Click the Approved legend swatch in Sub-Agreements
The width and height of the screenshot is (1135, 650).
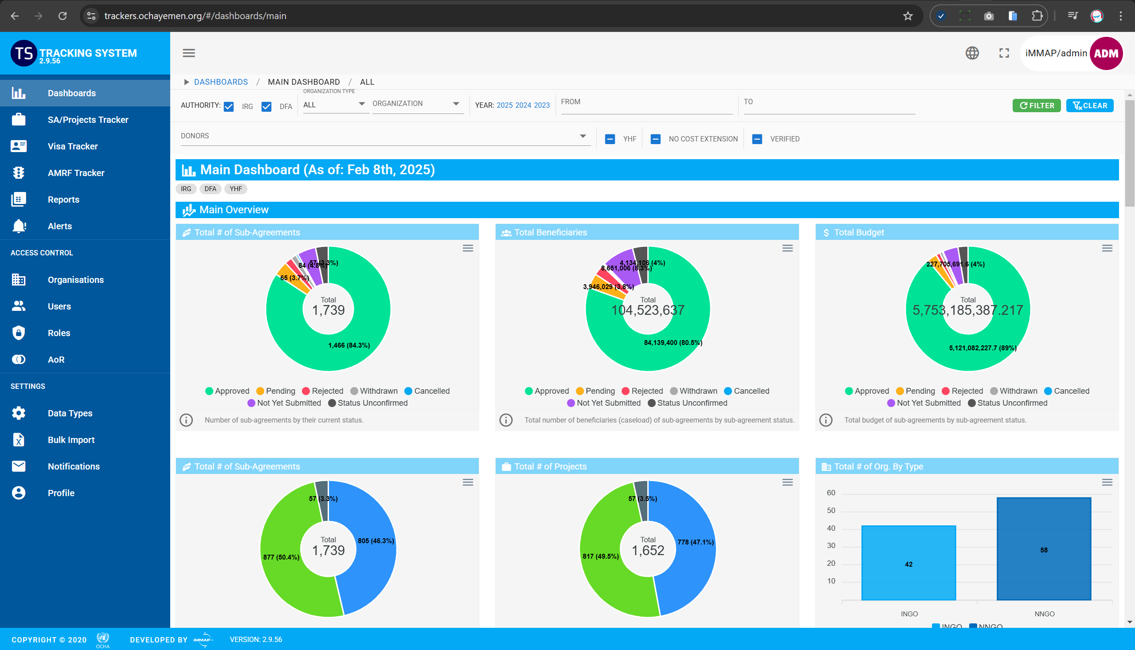209,391
